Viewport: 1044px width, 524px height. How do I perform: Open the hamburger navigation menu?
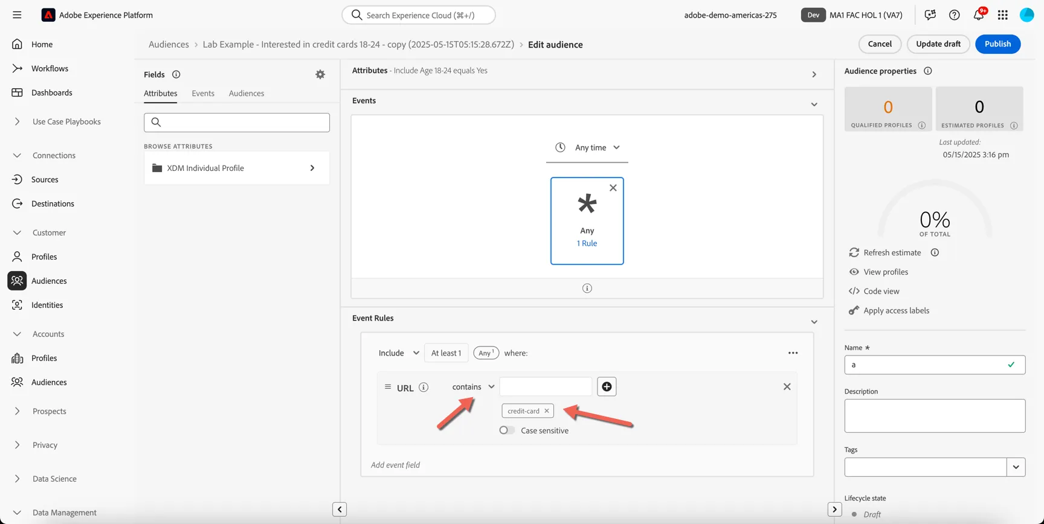[17, 15]
